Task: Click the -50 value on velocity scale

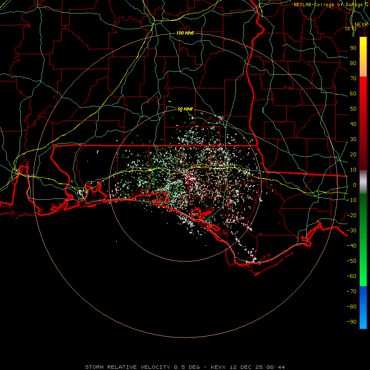Action: pos(351,261)
